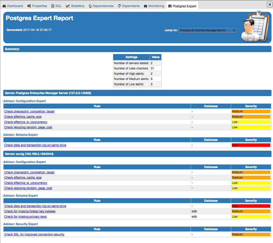The width and height of the screenshot is (273, 243).
Task: Select the Monitoring tab
Action: (x=154, y=6)
